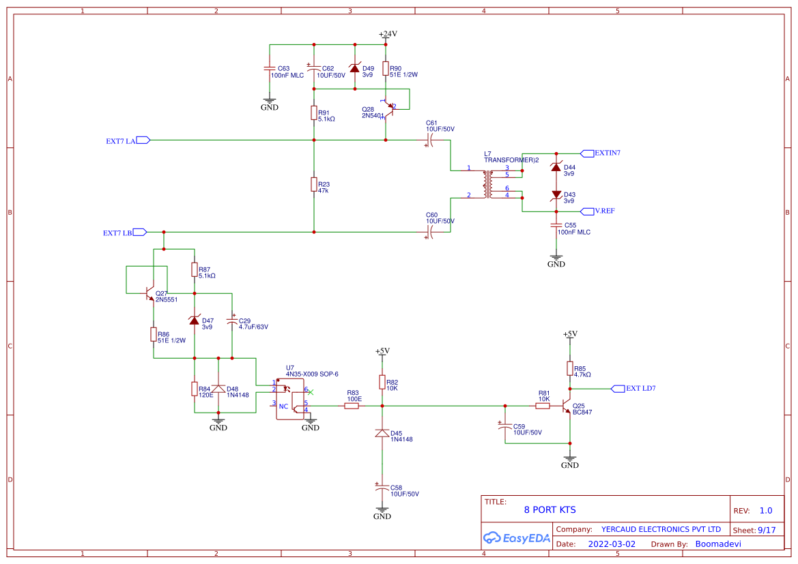Select the +24V power symbol
This screenshot has height=564, width=798.
(x=387, y=35)
